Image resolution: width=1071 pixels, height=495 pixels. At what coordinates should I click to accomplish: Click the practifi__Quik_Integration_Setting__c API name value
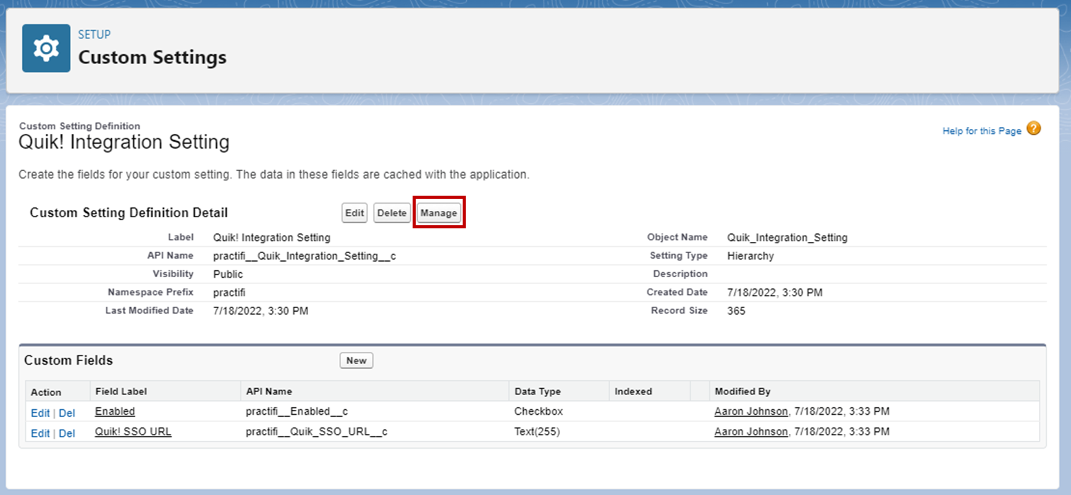(x=304, y=256)
